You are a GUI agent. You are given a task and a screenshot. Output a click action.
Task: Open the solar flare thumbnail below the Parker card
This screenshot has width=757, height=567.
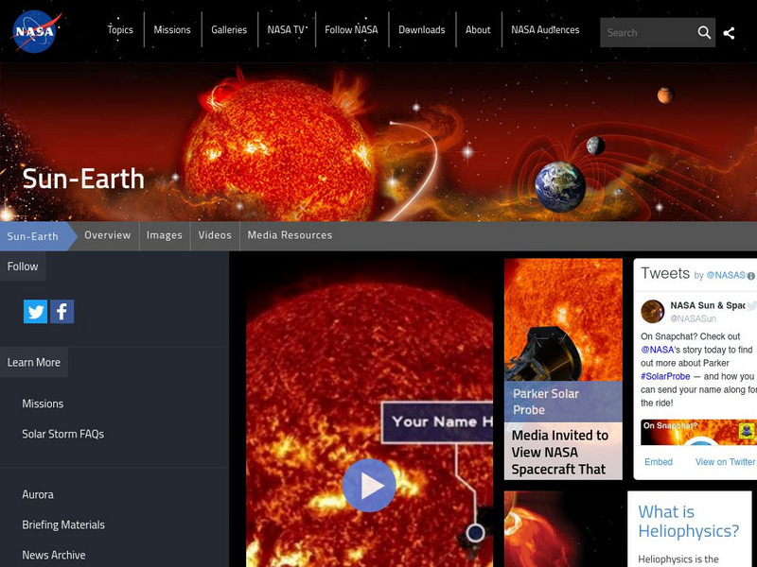(x=563, y=529)
